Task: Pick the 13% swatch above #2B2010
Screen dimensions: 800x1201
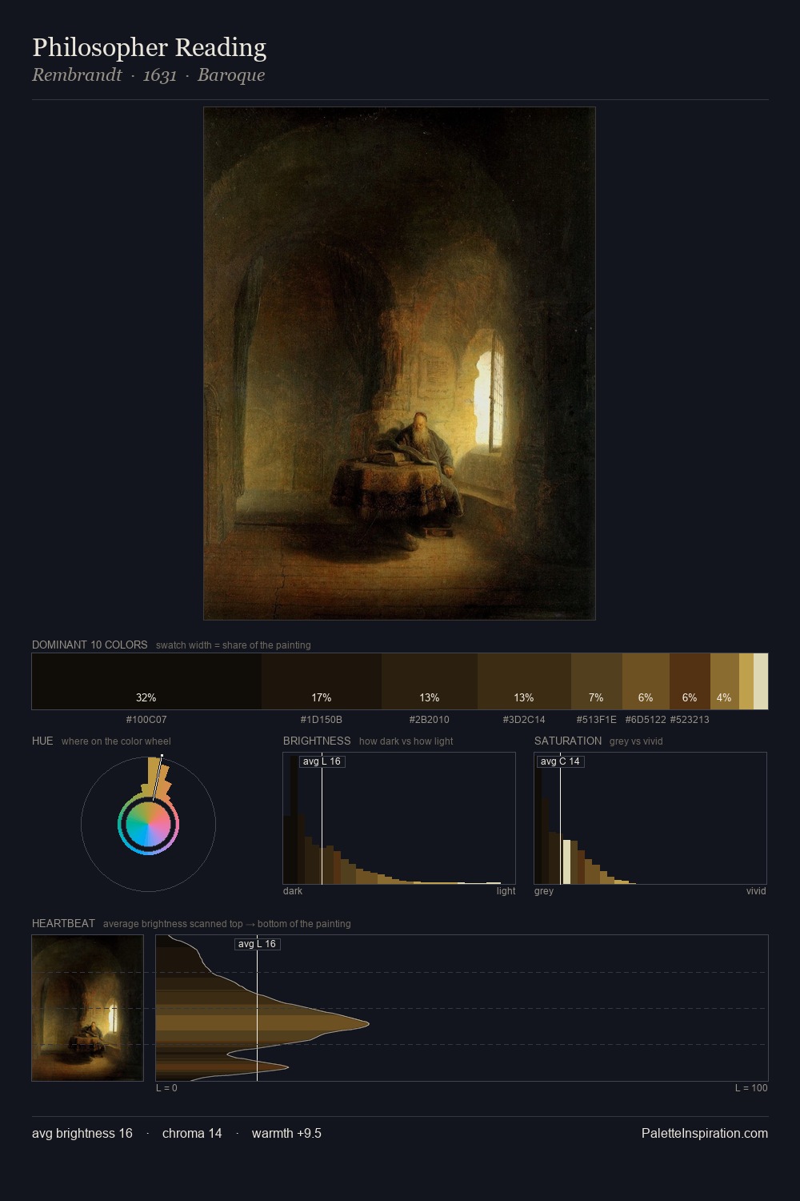Action: (x=430, y=681)
